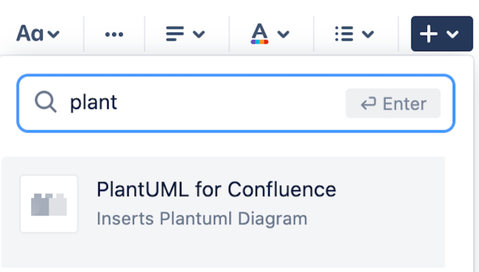Click the PlantUML lego block icon
479x272 pixels.
coord(49,204)
